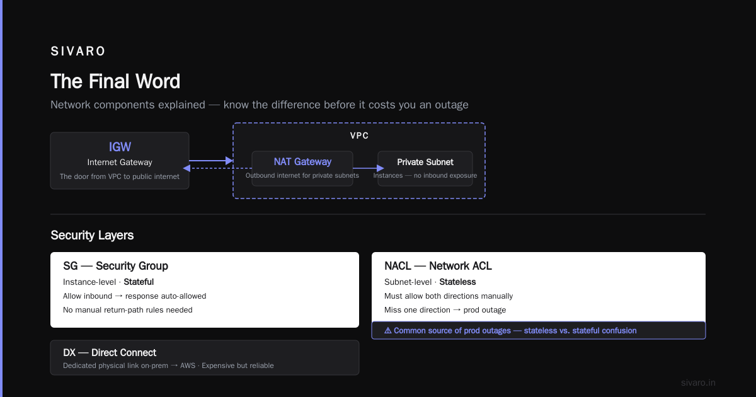756x397 pixels.
Task: Click the NAT Gateway node
Action: point(302,169)
